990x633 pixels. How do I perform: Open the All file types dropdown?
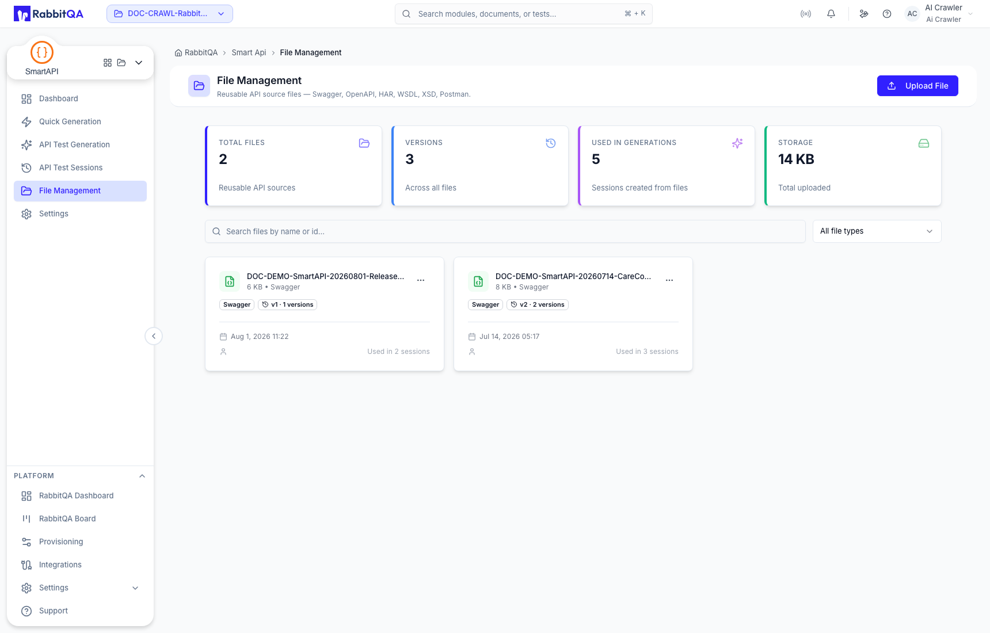[877, 231]
